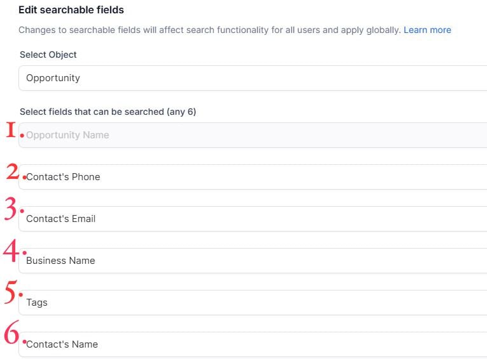
Task: Expand the Contact's Email field selector
Action: coord(254,219)
